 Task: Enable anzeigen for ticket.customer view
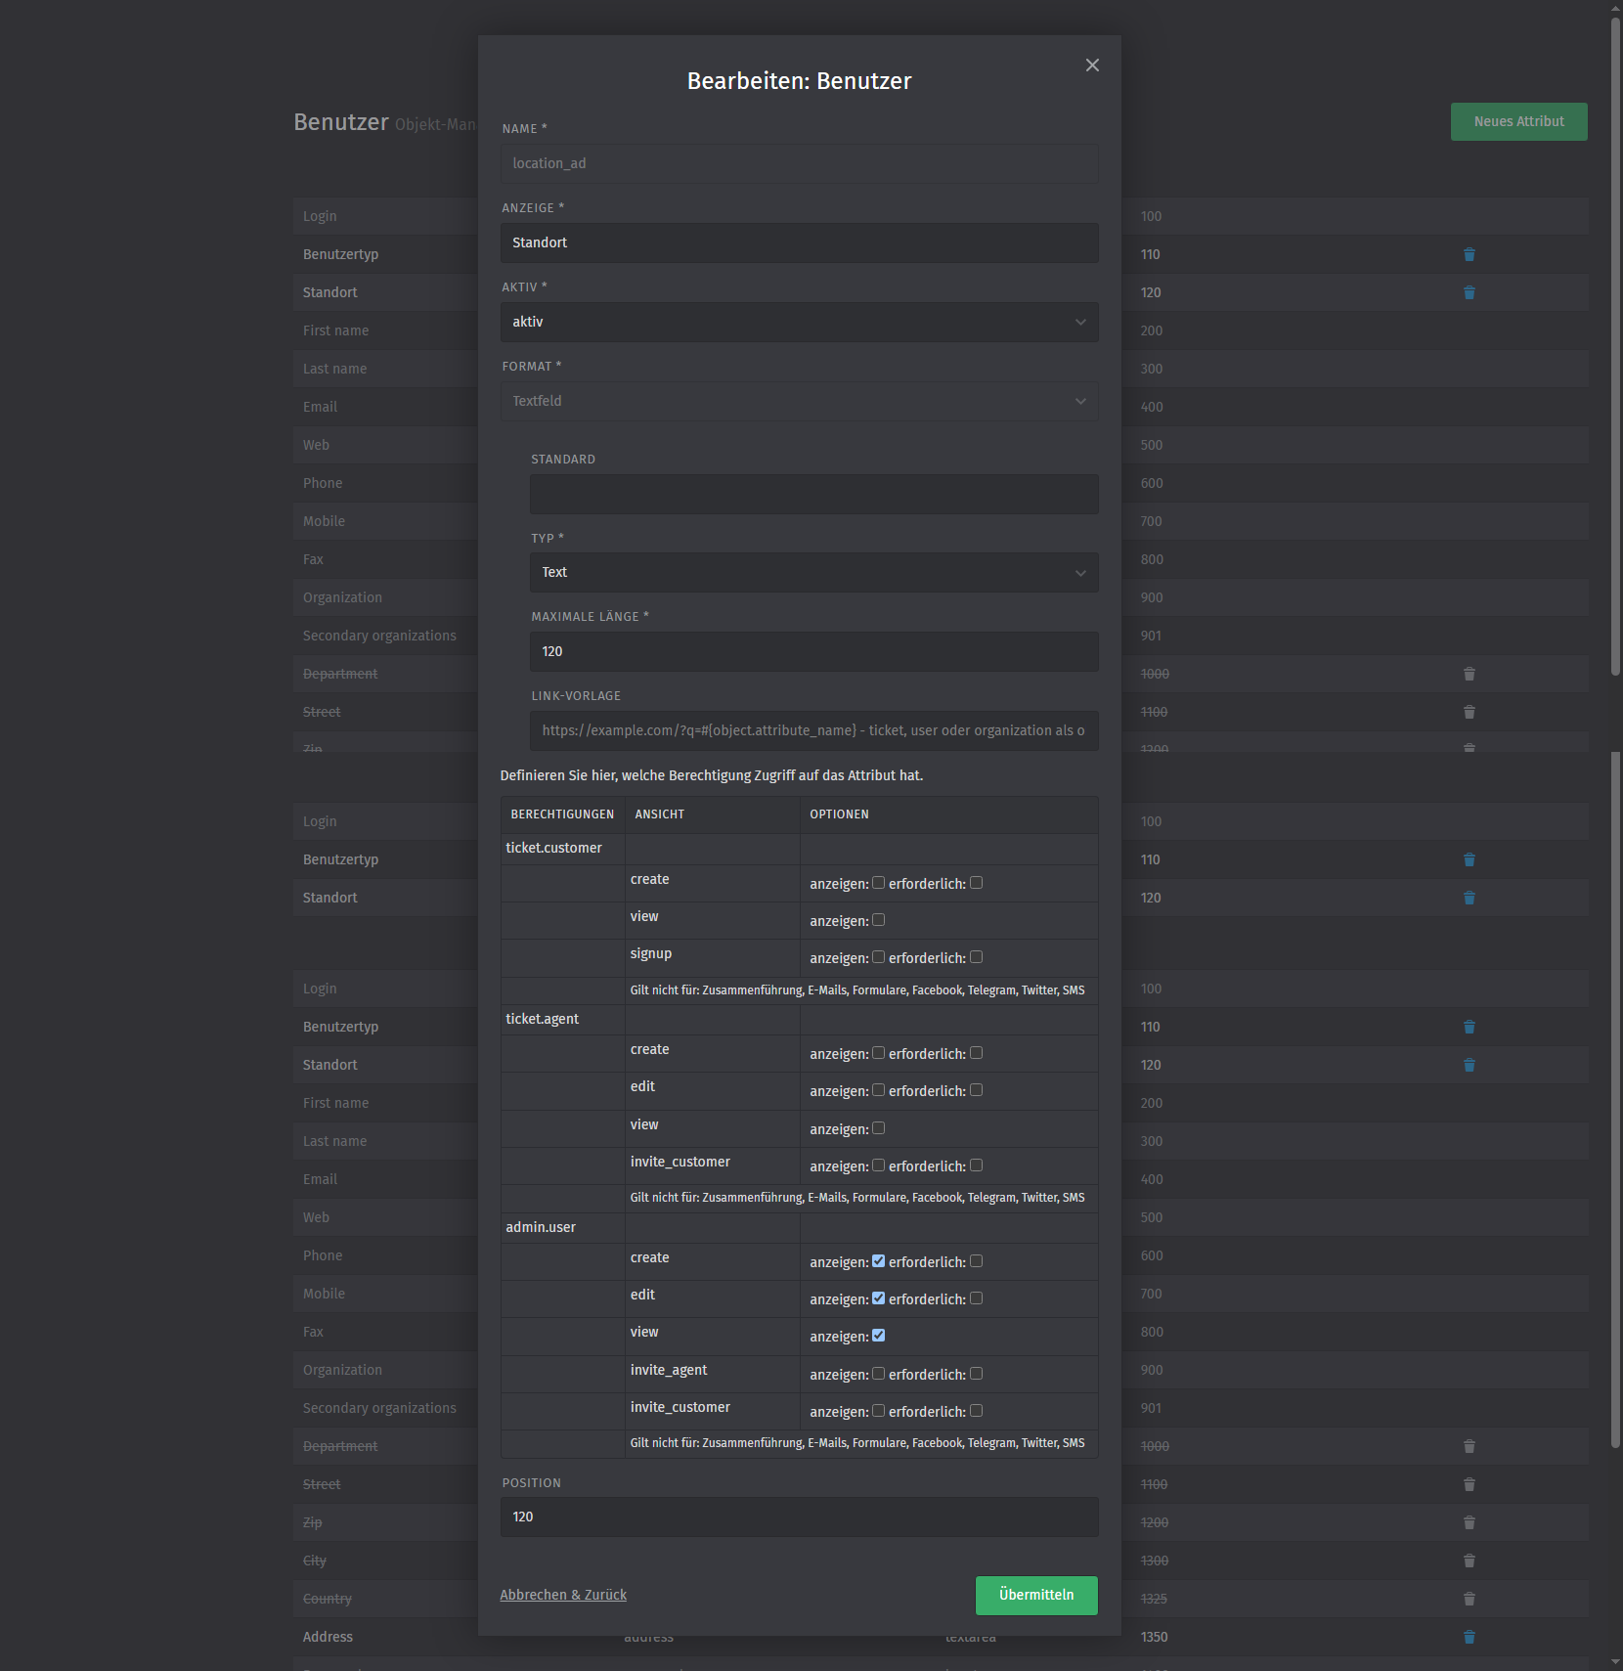pos(878,920)
